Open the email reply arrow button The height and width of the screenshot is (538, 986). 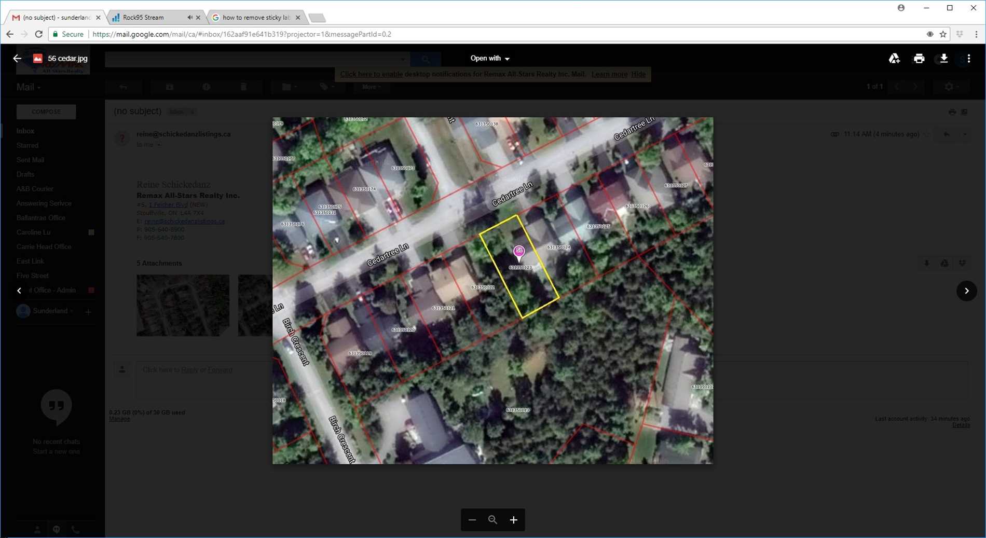click(x=947, y=134)
